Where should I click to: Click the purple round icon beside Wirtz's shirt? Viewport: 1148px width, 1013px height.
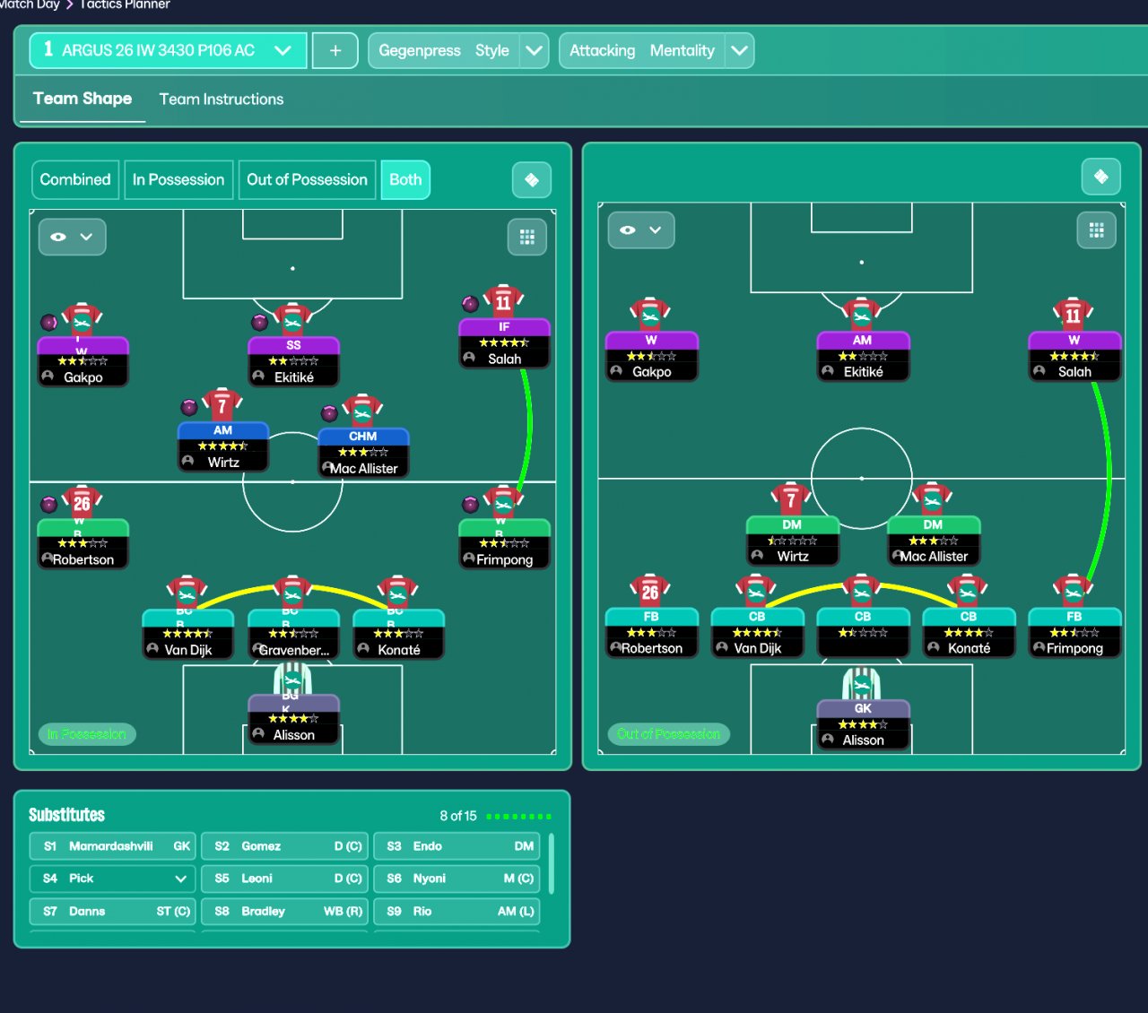(x=189, y=407)
